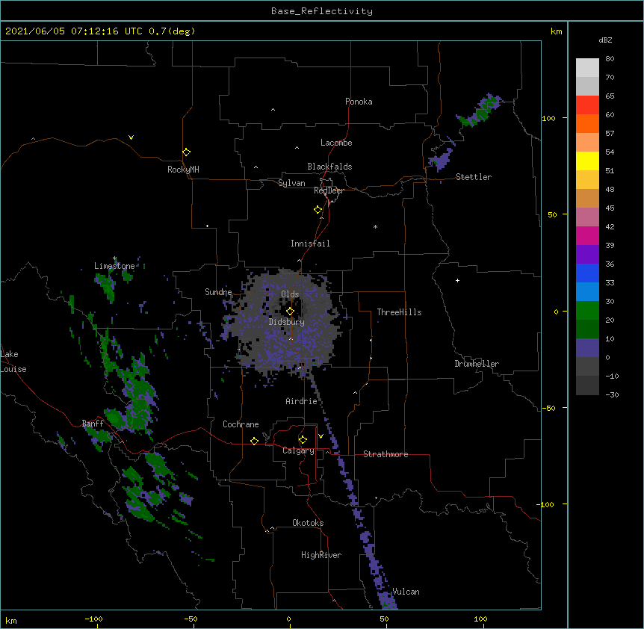Pick the orange 57–60 dBZ legend color

point(587,123)
